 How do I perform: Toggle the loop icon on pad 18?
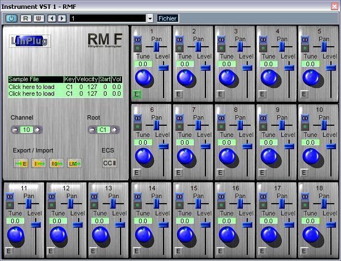pos(305,197)
